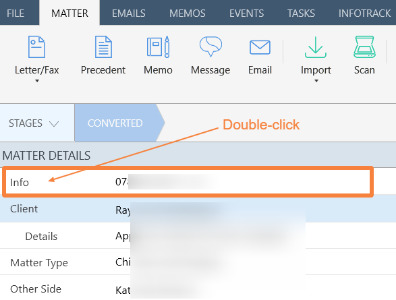Open the Precedent document icon
The width and height of the screenshot is (396, 300).
103,47
